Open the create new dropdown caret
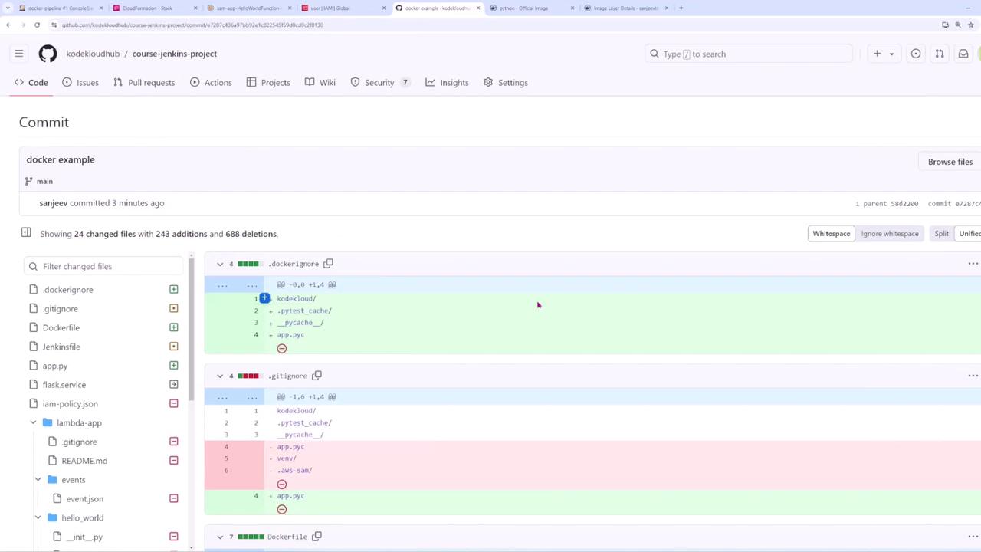The width and height of the screenshot is (981, 552). (x=891, y=54)
